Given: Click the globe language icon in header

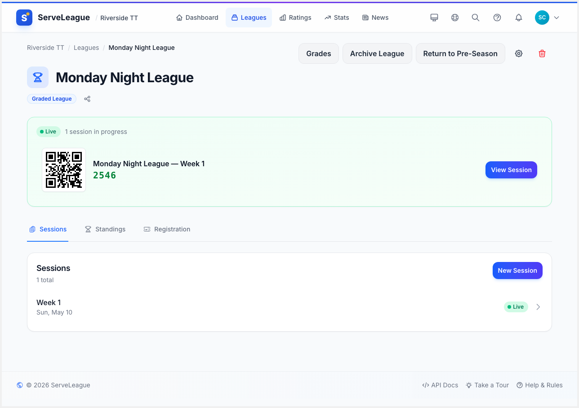Looking at the screenshot, I should point(455,18).
